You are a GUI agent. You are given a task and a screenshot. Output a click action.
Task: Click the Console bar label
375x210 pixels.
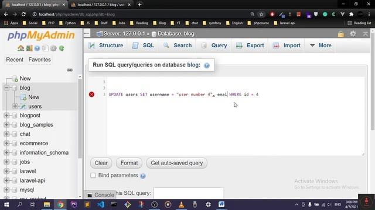104,195
